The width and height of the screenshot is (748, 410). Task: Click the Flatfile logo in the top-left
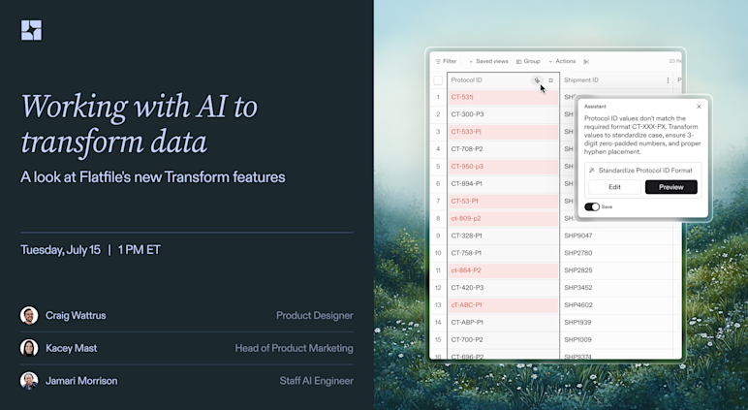point(31,30)
